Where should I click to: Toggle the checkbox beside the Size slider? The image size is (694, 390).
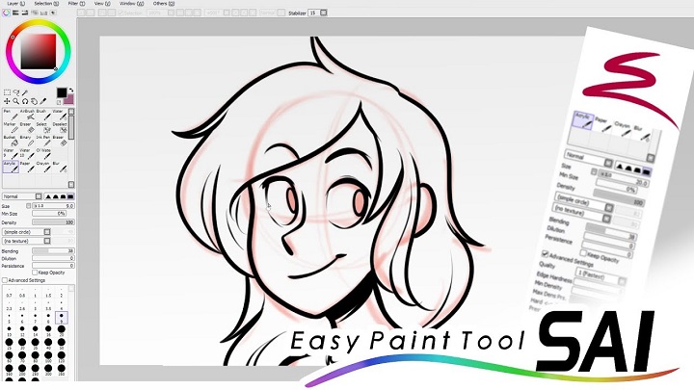coord(29,206)
